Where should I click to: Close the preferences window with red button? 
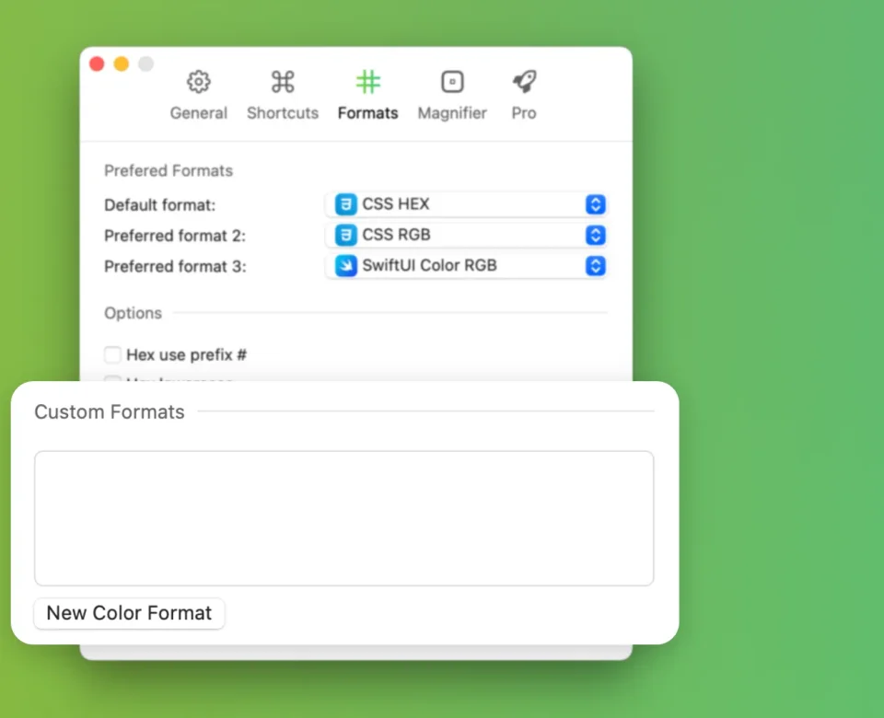point(97,64)
